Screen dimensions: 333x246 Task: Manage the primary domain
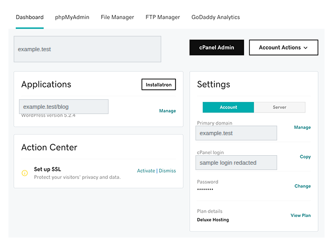tap(302, 127)
